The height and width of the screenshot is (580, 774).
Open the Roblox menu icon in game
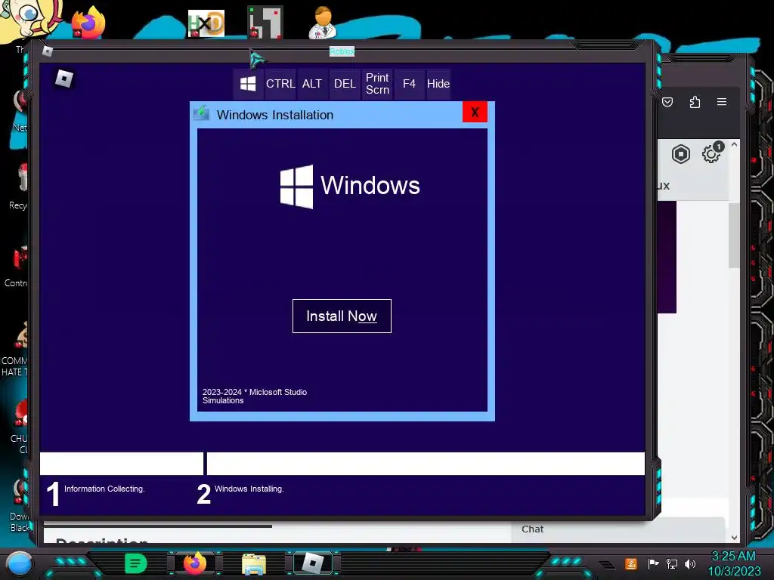click(64, 79)
